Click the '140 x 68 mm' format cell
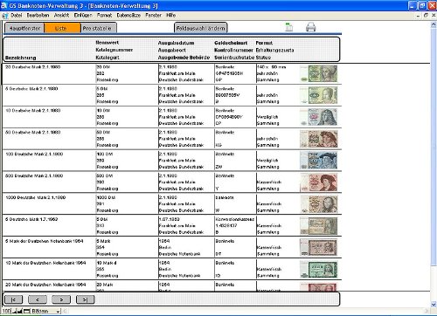 (272, 67)
